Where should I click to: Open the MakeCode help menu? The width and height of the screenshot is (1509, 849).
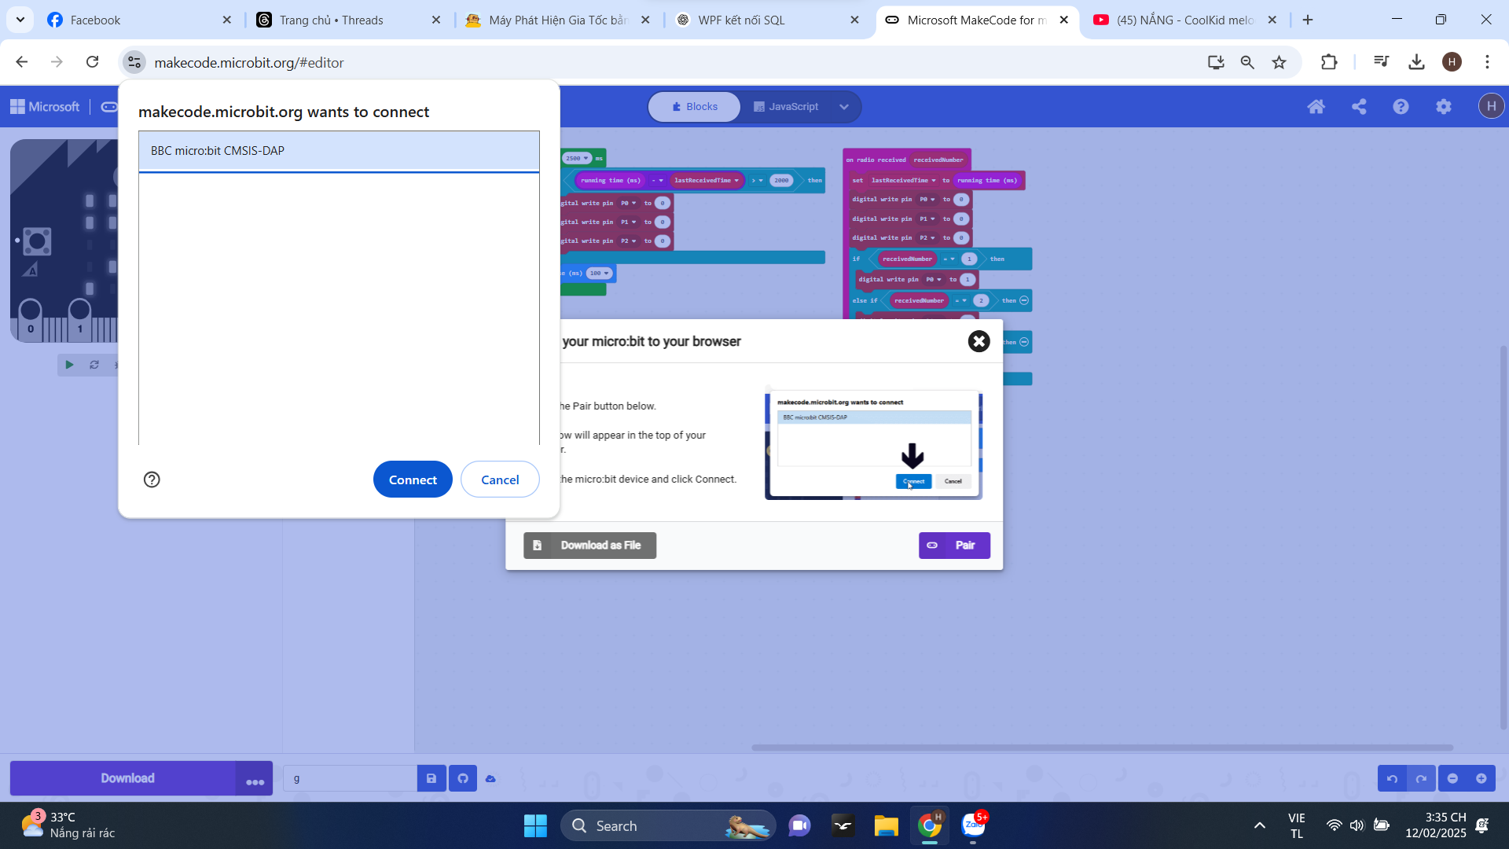pyautogui.click(x=1401, y=107)
